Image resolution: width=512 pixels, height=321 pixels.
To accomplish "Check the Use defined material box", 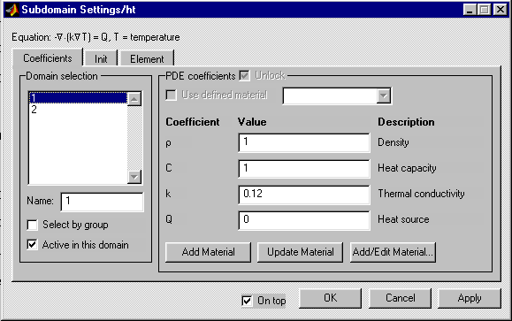I will tap(171, 95).
